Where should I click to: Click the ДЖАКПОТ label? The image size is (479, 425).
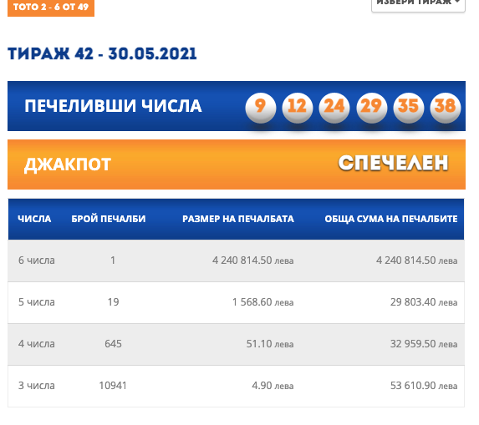[68, 164]
